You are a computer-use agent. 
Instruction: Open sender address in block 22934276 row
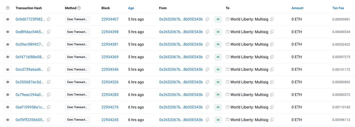point(181,107)
